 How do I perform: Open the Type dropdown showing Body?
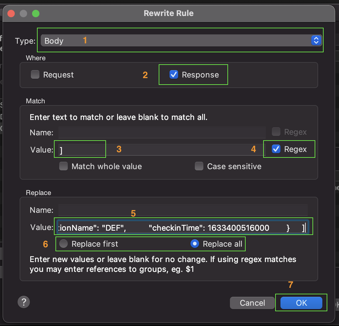click(x=181, y=40)
